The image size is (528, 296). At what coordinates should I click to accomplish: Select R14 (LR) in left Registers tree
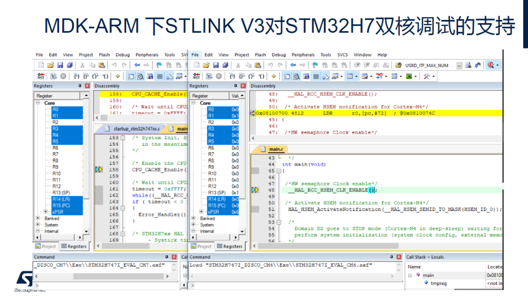point(61,199)
